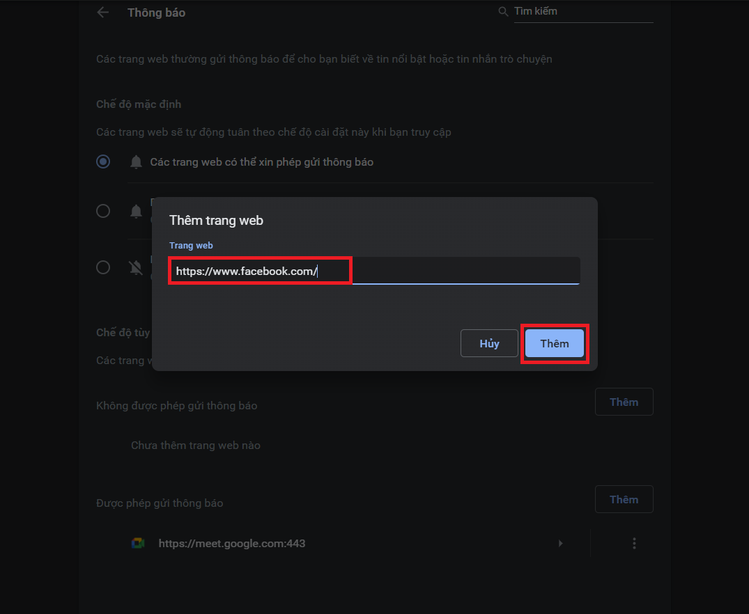The image size is (749, 614).
Task: Click the crossed-out bell icon
Action: [136, 267]
